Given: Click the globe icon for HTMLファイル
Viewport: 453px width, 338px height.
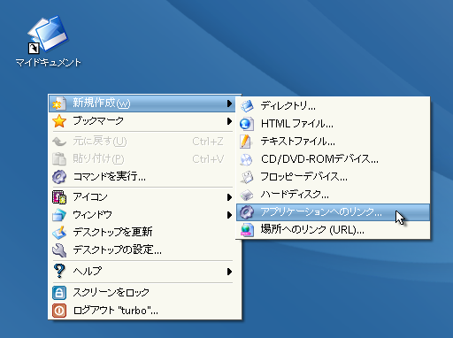Looking at the screenshot, I should [247, 124].
